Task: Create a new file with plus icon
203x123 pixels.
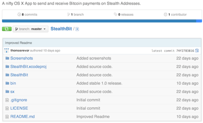Action: tap(77, 29)
